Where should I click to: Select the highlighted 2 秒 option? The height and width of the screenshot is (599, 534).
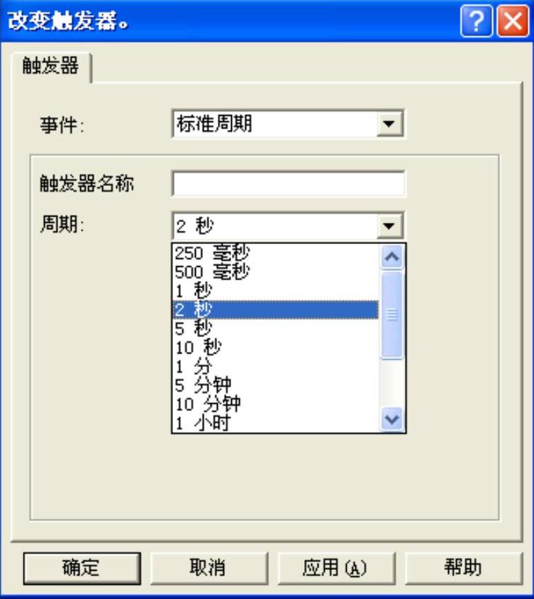(276, 309)
